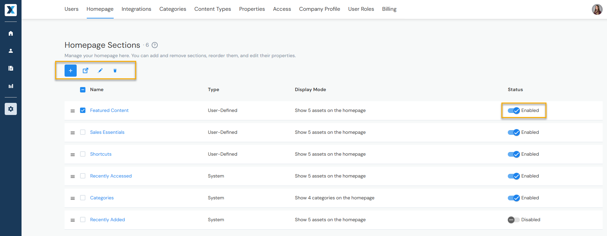Open the settings gear in sidebar

point(11,109)
